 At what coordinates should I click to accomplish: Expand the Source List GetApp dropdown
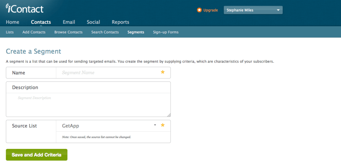[x=155, y=125]
